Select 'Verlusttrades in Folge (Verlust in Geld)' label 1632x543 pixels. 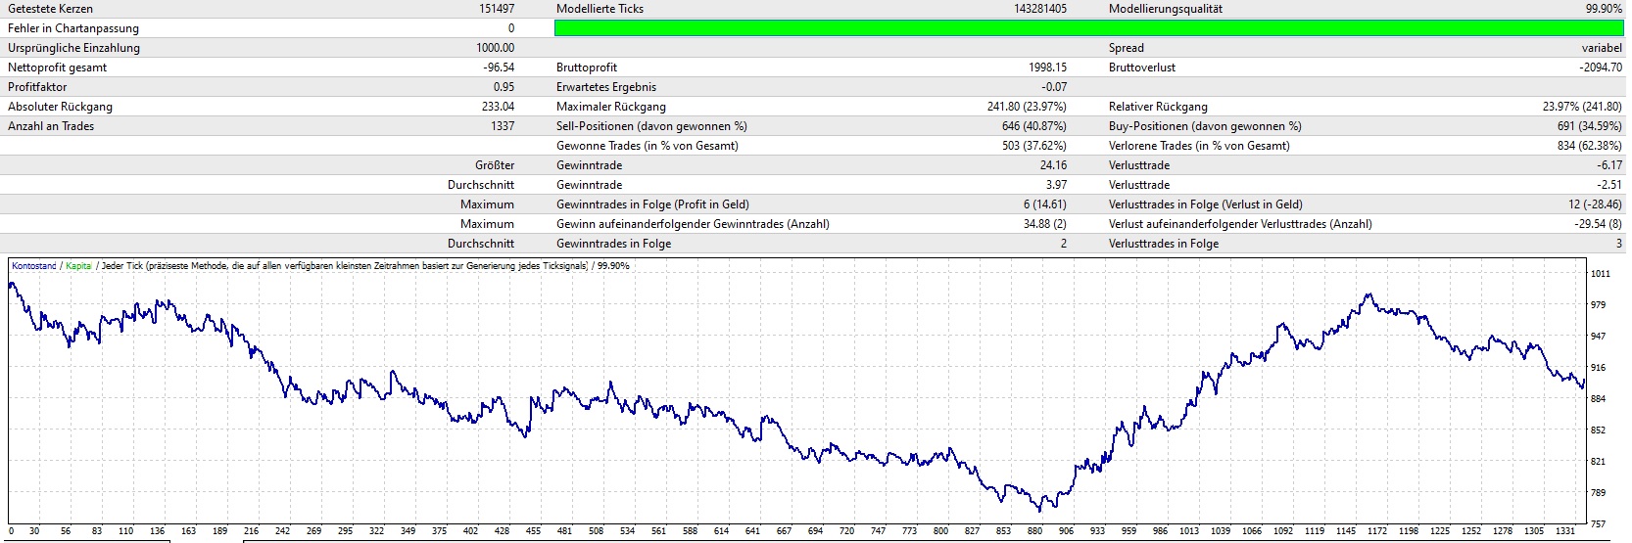(x=1206, y=204)
